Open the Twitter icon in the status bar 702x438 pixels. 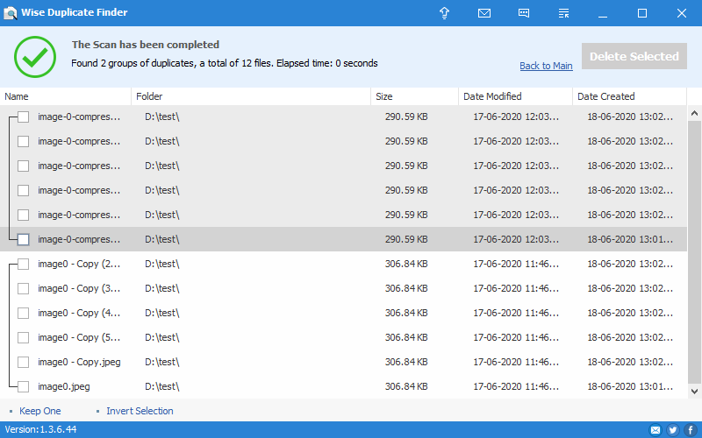click(x=672, y=430)
